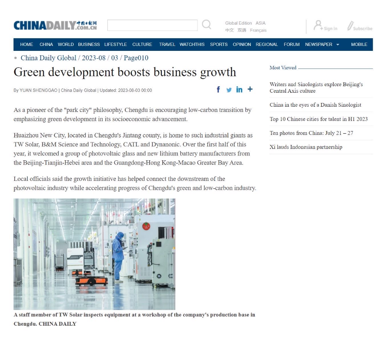Open more sharing options plus icon

point(250,89)
